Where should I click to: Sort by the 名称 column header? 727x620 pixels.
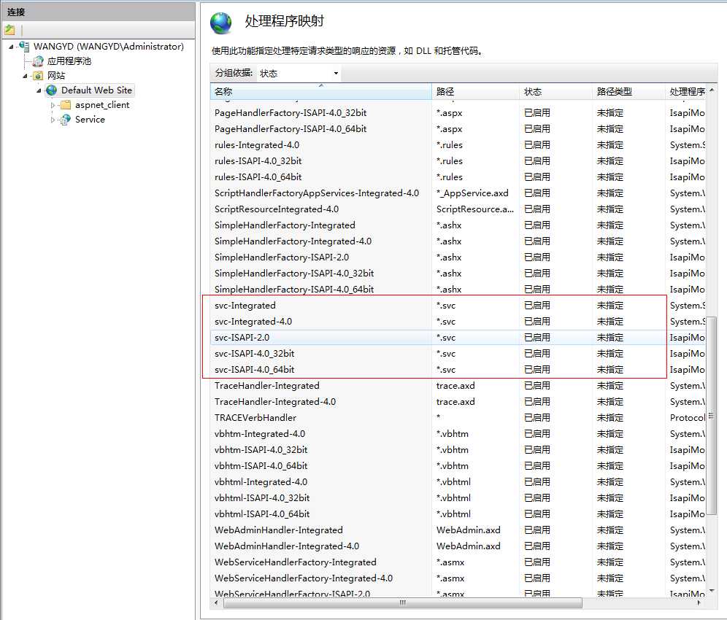click(320, 92)
